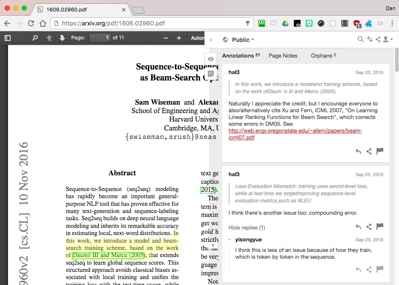Click the Sep 23, 2016 timestamp on yisongyue's reply

[369, 240]
